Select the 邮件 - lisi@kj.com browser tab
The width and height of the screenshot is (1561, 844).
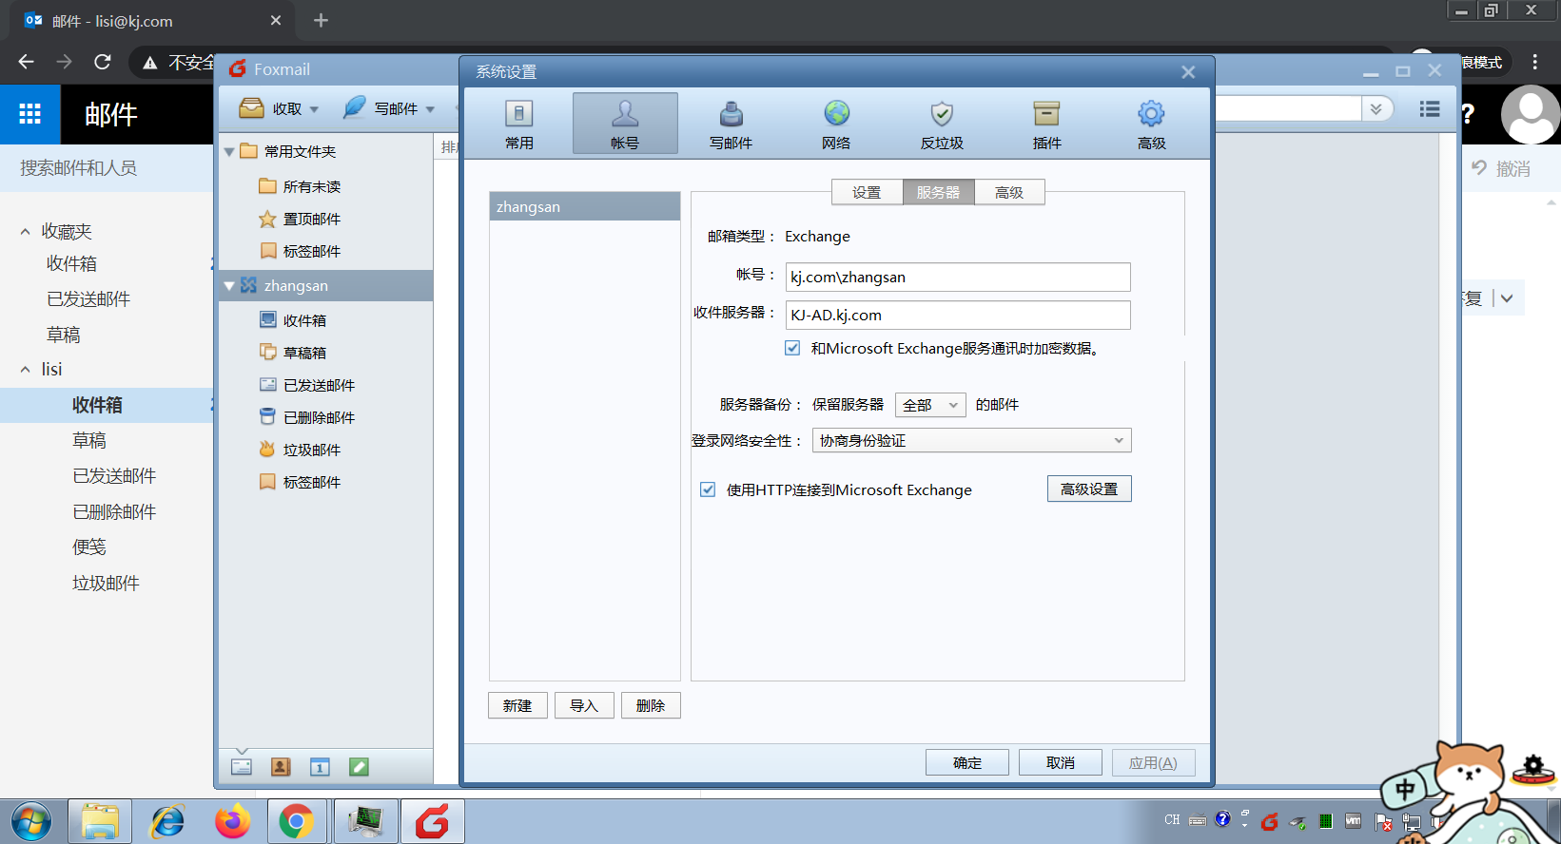click(152, 21)
